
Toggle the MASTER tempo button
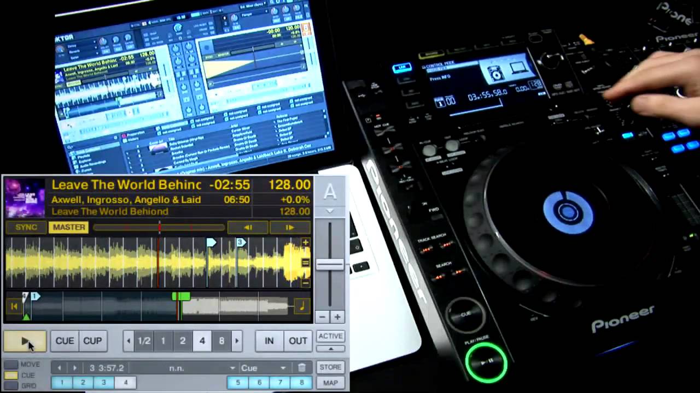tap(69, 227)
